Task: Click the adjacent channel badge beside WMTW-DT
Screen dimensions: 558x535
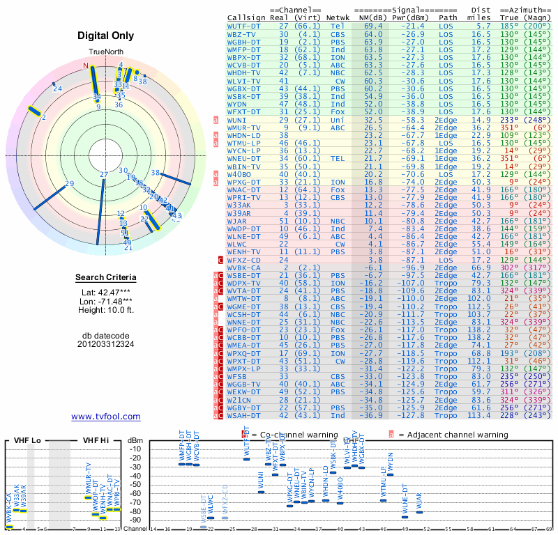Action: [x=216, y=299]
